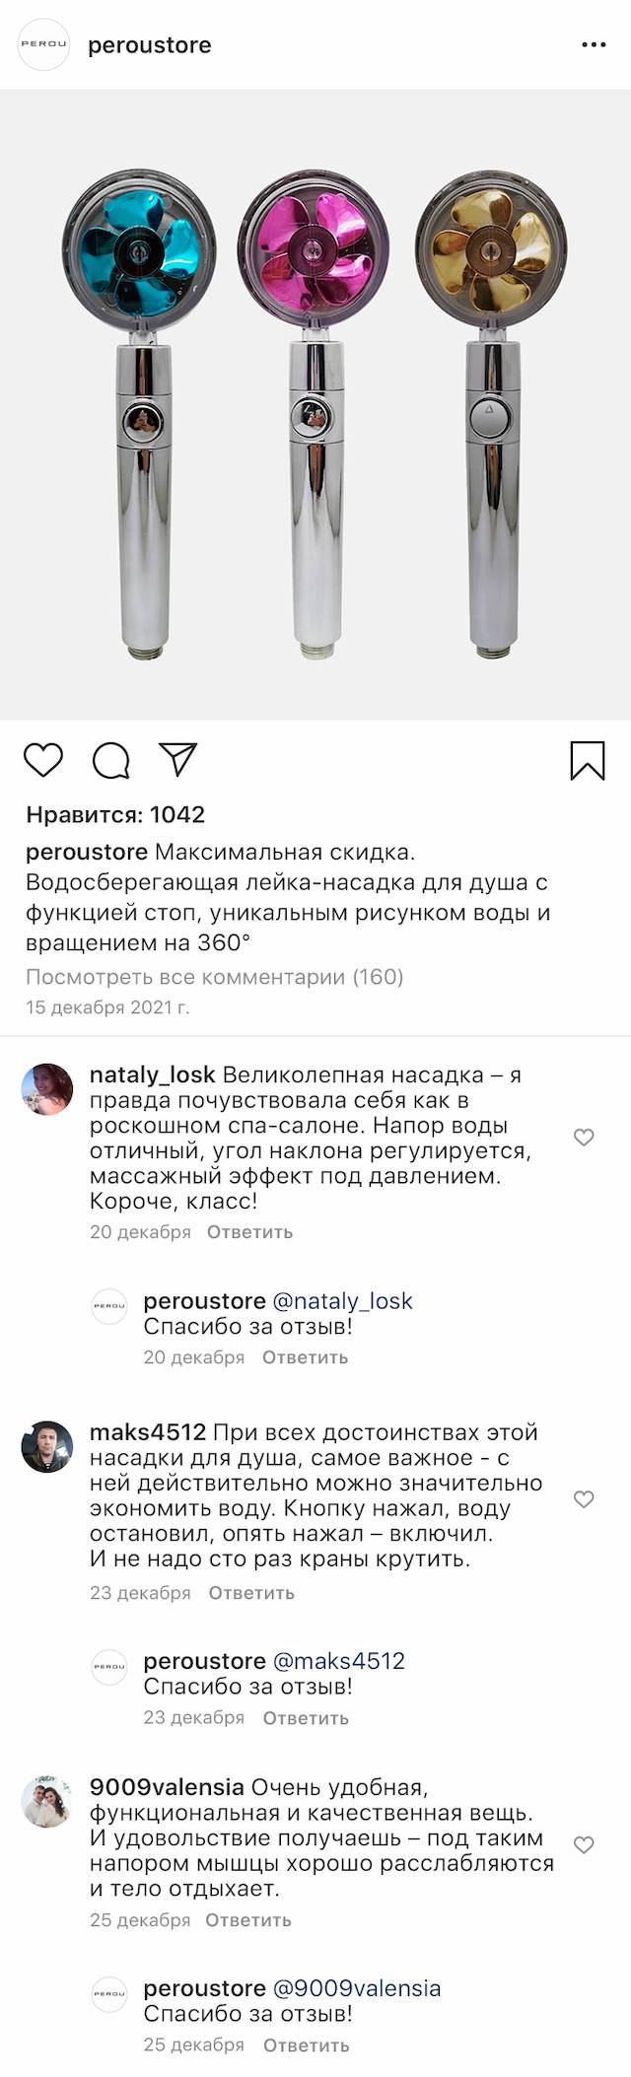
Task: Like 9009valensia's comment
Action: tap(584, 1844)
